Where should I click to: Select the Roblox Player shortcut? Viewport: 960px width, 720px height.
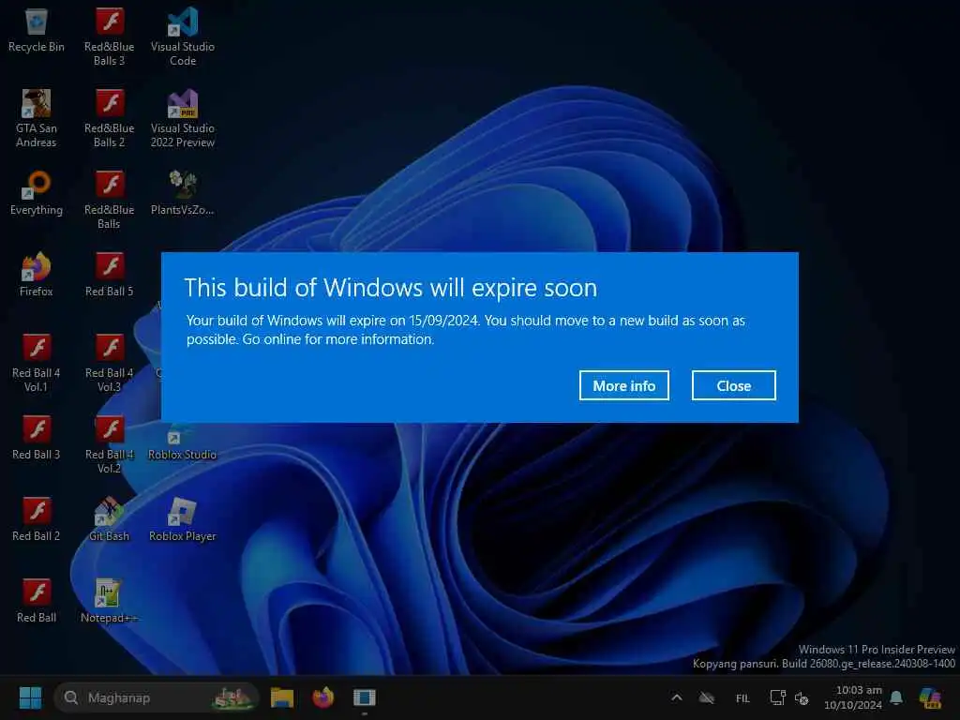pos(183,517)
